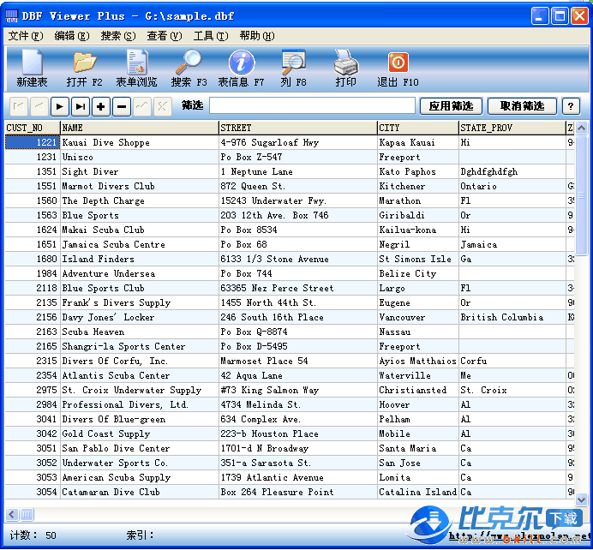593x550 pixels.
Task: Click the STATE_PROV column header
Action: click(x=512, y=128)
